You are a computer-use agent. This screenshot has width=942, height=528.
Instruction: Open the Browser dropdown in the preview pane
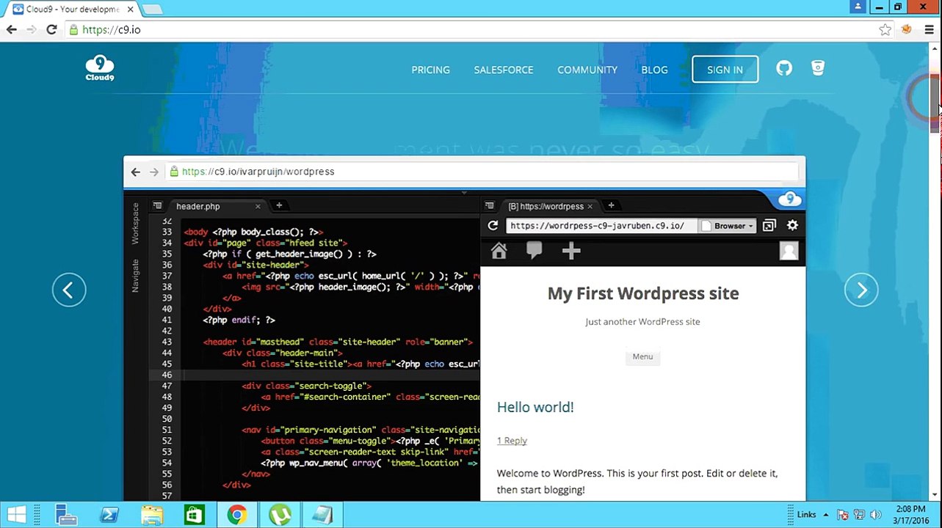click(728, 226)
